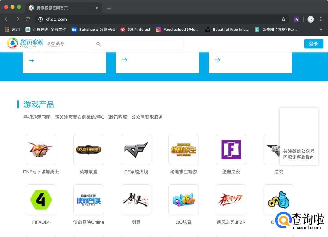Open the QQ炫舞 game icon
328x237 pixels.
tap(183, 200)
